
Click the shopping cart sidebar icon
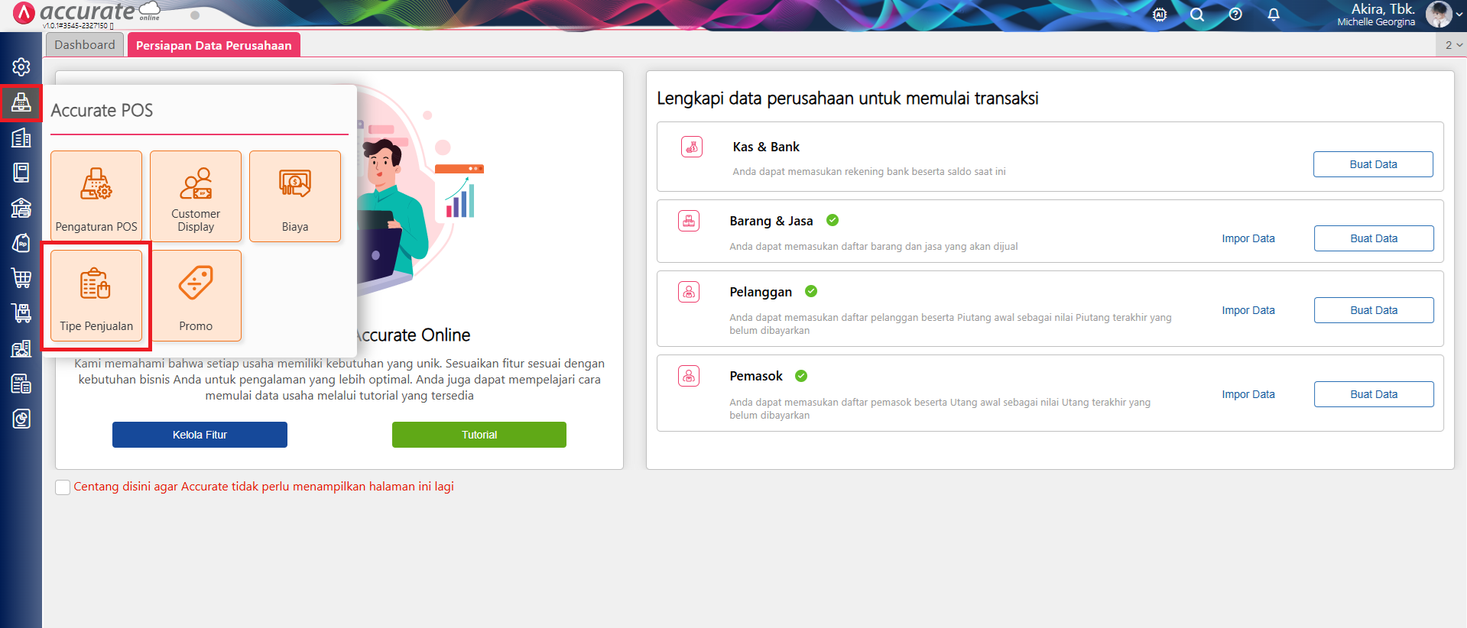point(21,278)
